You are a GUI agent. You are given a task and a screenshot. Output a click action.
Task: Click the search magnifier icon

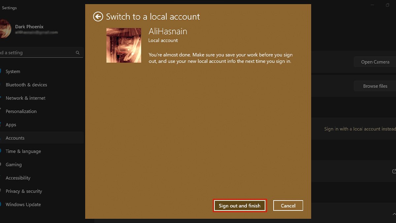click(78, 53)
